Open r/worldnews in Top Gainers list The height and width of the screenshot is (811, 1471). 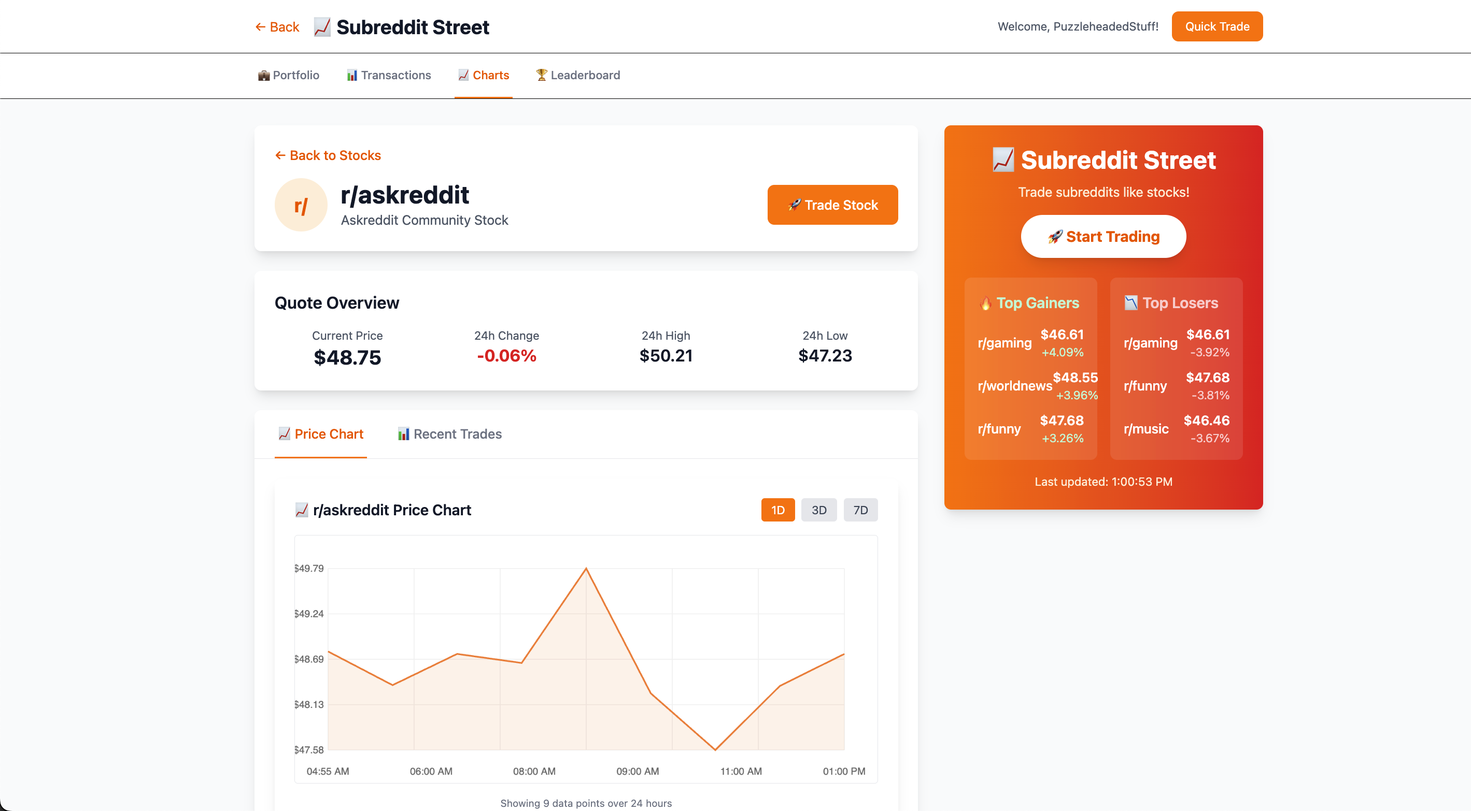click(1014, 386)
